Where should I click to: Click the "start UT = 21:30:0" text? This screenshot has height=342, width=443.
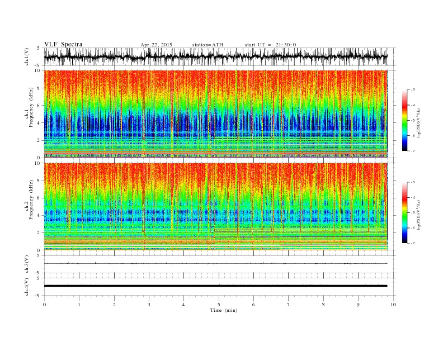pyautogui.click(x=270, y=45)
